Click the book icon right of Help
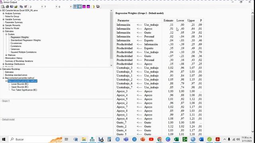The height and width of the screenshot is (143, 255). pos(98,7)
